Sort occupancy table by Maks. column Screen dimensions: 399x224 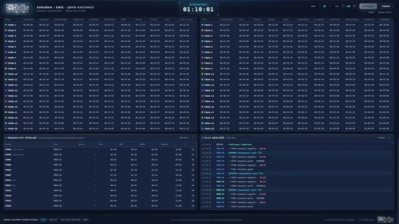pos(143,144)
